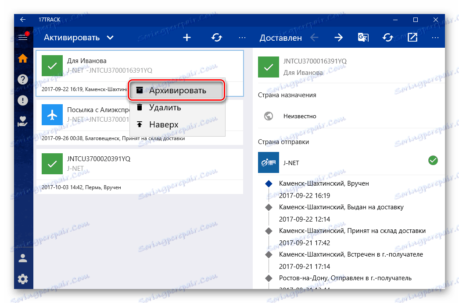Click tracking number JNTCU3700016391YQ in details
This screenshot has width=459, height=303.
[x=315, y=61]
